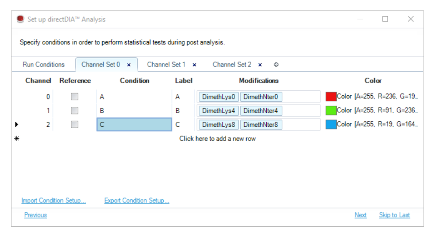Close Channel Set 2 tab with its x
This screenshot has width=435, height=237.
pos(260,65)
